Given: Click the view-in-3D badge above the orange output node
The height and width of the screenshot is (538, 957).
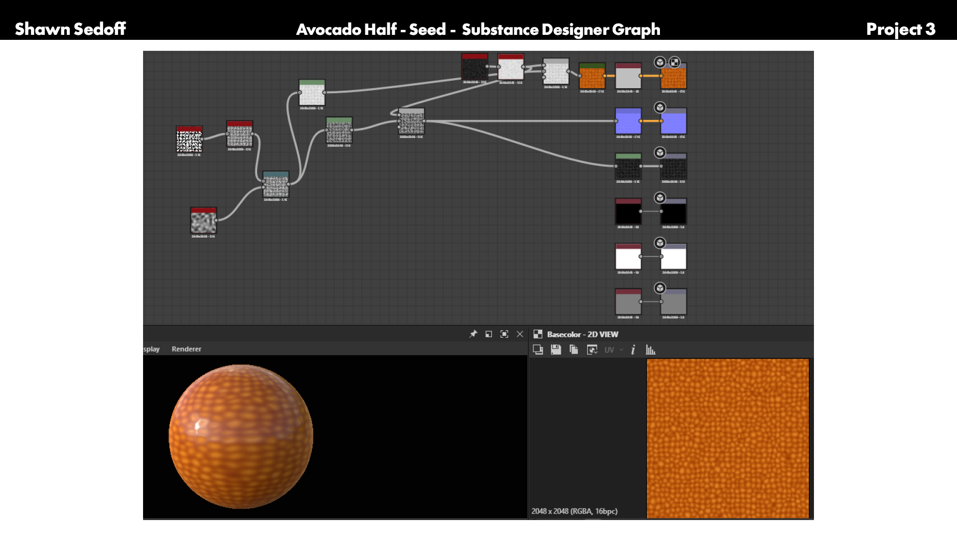Looking at the screenshot, I should [x=660, y=62].
